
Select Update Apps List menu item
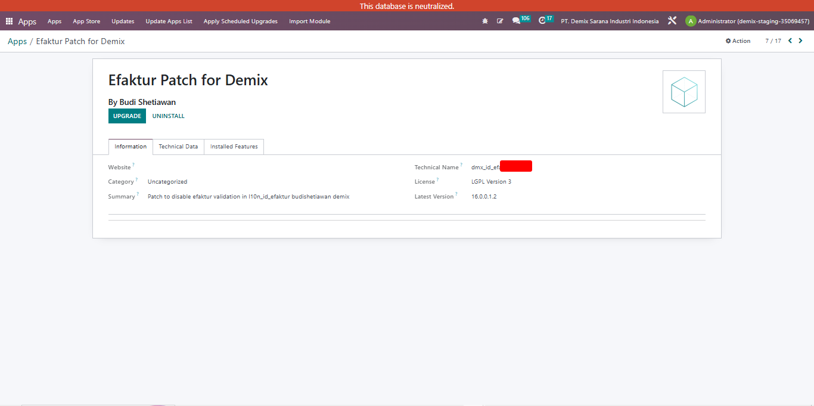[x=169, y=21]
